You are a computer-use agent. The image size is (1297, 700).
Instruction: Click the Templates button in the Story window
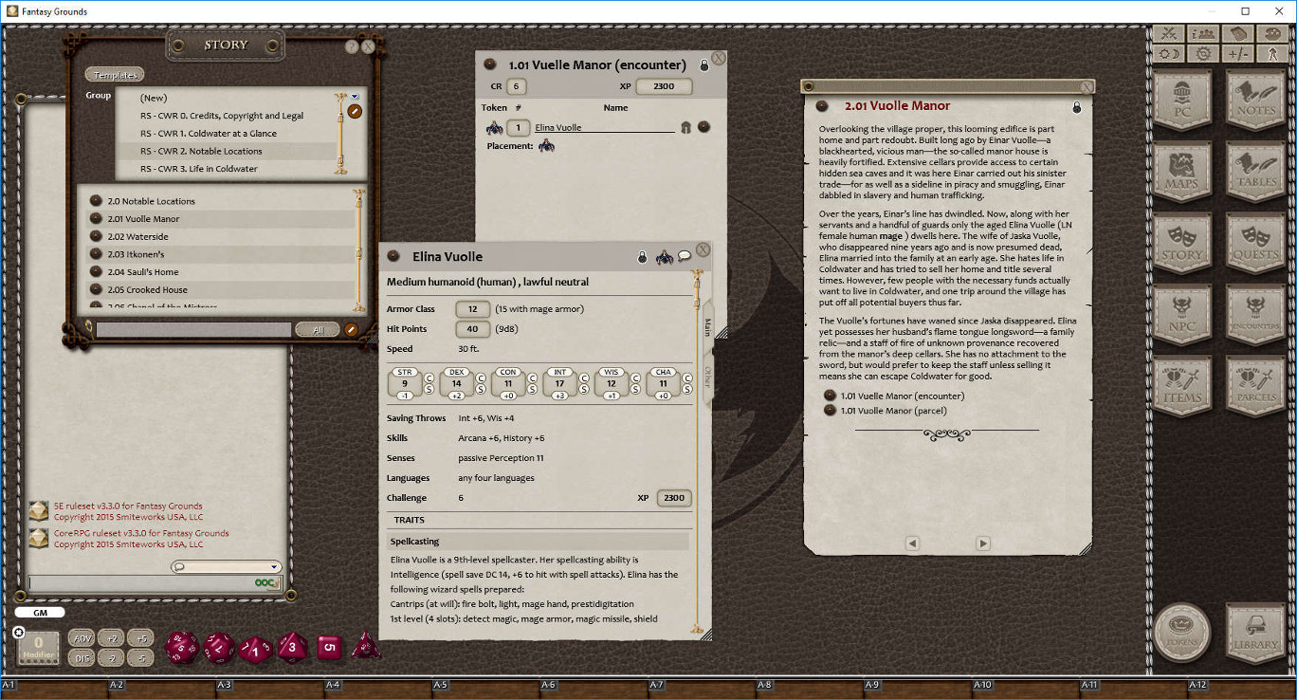pos(115,74)
